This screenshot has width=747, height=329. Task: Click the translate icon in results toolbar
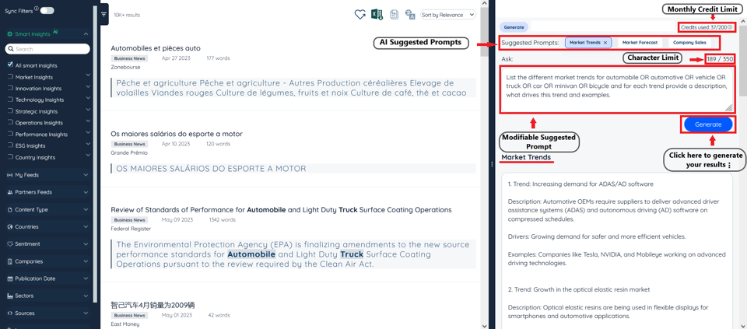pos(410,15)
